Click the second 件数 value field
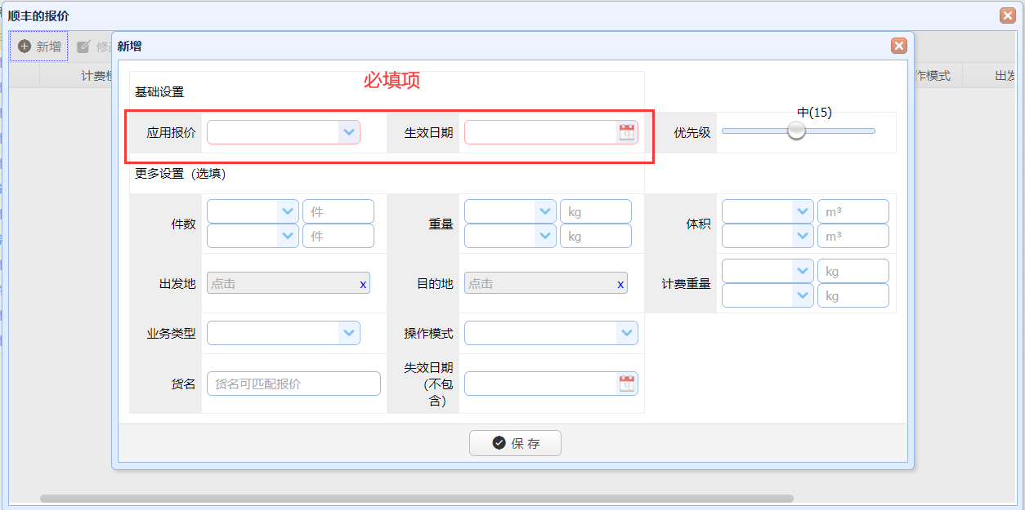The width and height of the screenshot is (1025, 510). 338,236
